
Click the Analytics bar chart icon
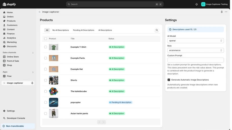click(x=4, y=38)
